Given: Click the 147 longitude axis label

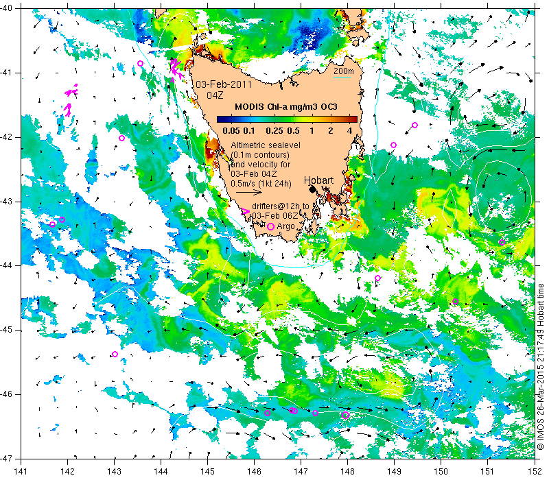Looking at the screenshot, I should click(x=301, y=472).
